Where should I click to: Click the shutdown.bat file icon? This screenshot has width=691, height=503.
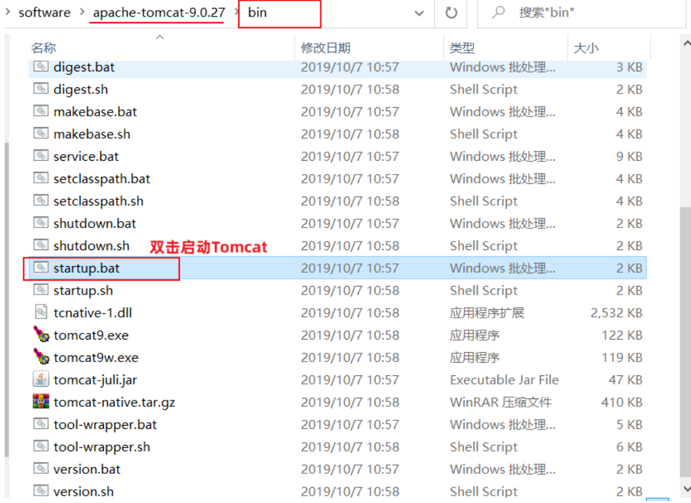tap(41, 223)
